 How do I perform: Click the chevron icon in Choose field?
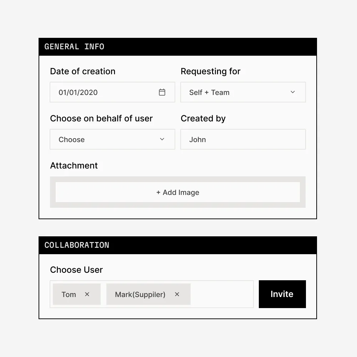(x=162, y=139)
